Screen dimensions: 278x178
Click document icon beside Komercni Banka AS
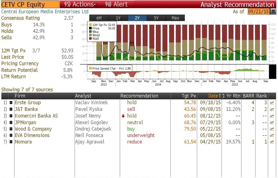pyautogui.click(x=11, y=116)
